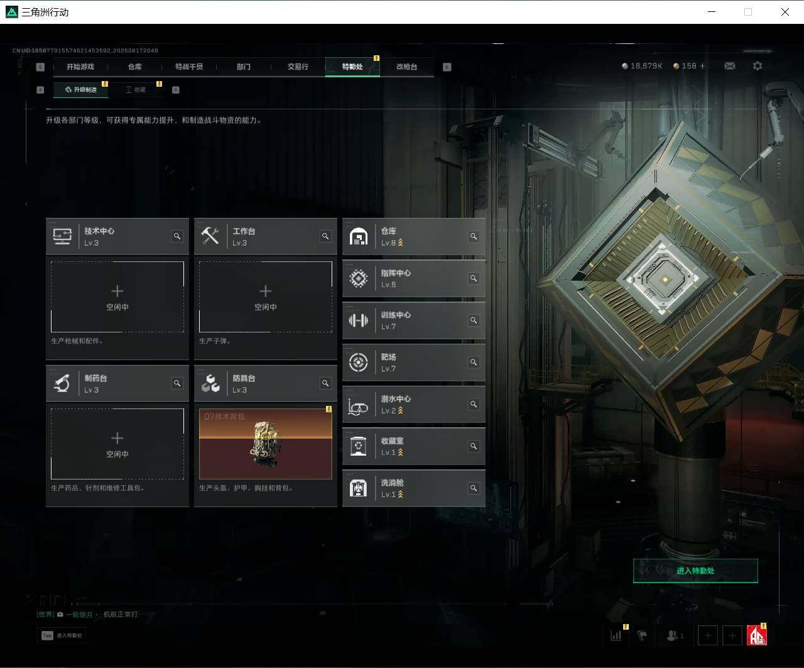This screenshot has width=804, height=668.
Task: Open the D7战术背包 production thumbnail
Action: (x=266, y=444)
